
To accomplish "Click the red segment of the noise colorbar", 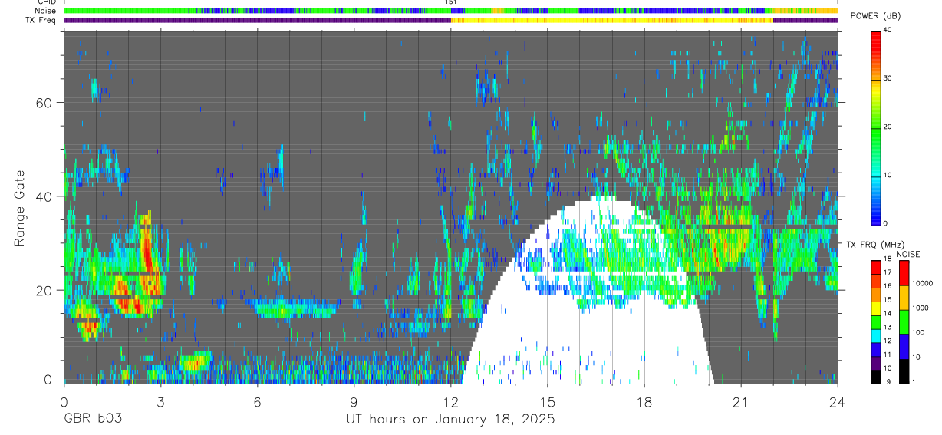I will (x=904, y=273).
